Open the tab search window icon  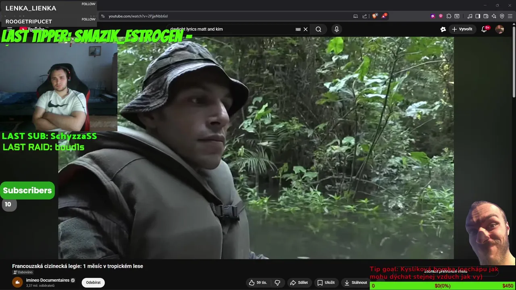point(457,16)
